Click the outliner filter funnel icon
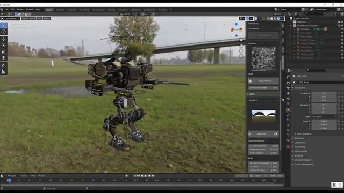 pyautogui.click(x=335, y=14)
